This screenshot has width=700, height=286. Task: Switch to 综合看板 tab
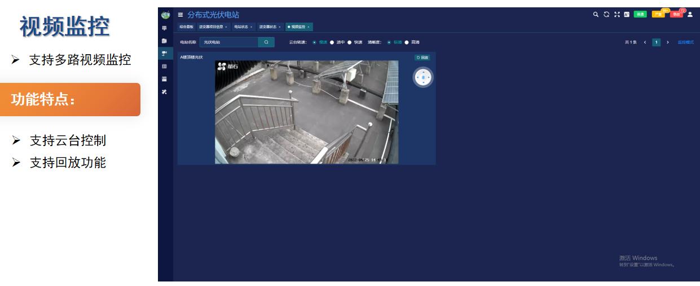coord(186,27)
